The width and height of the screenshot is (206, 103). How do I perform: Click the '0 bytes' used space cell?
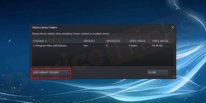[133, 46]
